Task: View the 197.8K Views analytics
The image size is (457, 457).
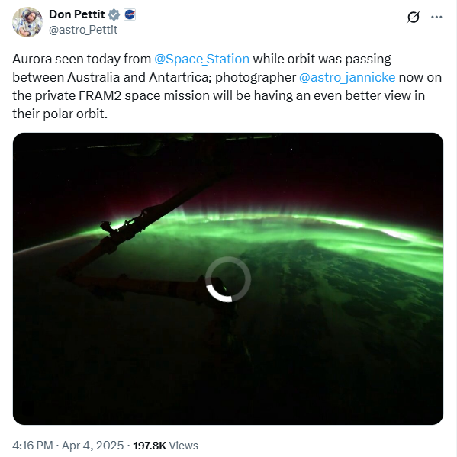Action: (166, 446)
